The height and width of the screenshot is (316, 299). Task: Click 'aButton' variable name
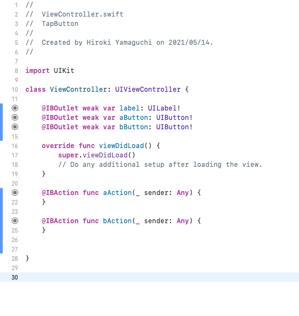(134, 118)
